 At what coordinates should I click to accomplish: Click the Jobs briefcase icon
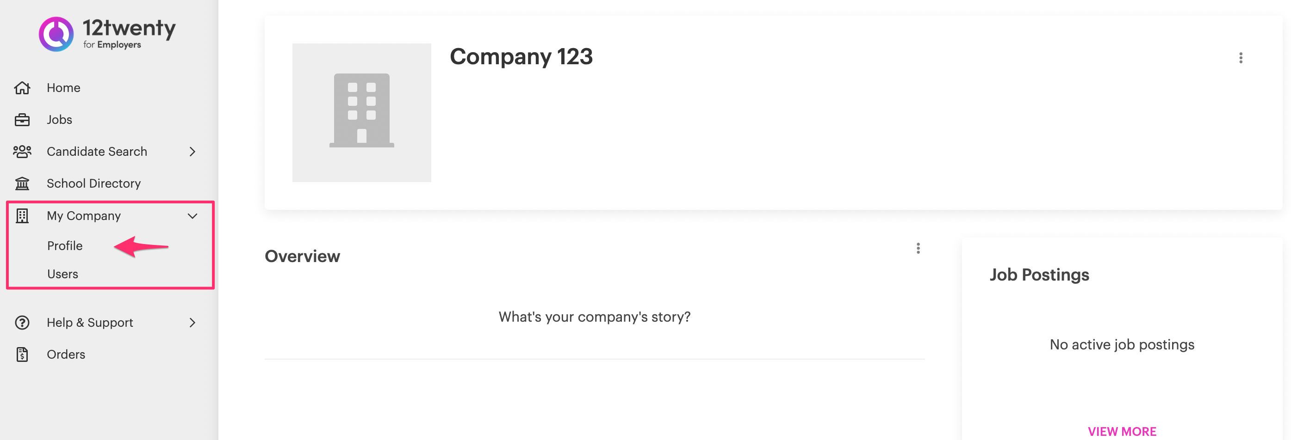pyautogui.click(x=22, y=120)
